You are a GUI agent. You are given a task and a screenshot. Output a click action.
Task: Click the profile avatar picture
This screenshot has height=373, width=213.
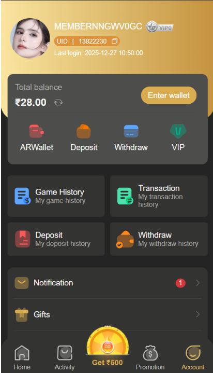tap(30, 38)
